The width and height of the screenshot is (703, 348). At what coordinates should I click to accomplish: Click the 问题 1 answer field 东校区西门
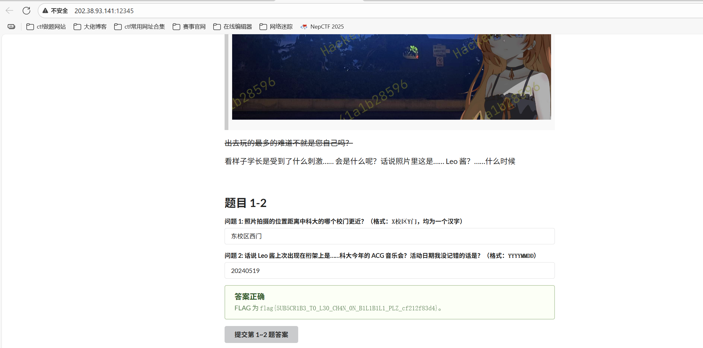[x=389, y=236]
